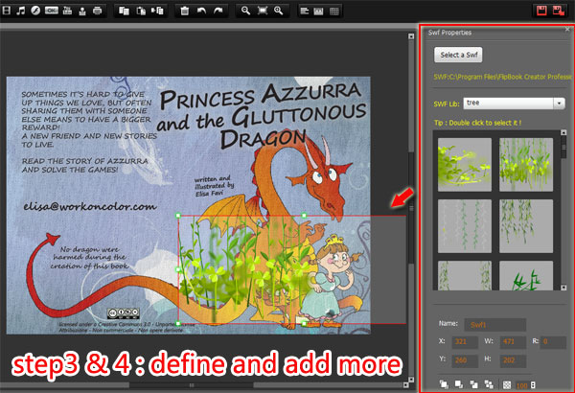Select the side-vines SWF thumbnail in last row
Viewport: 575px width, 393px height.
tap(465, 275)
